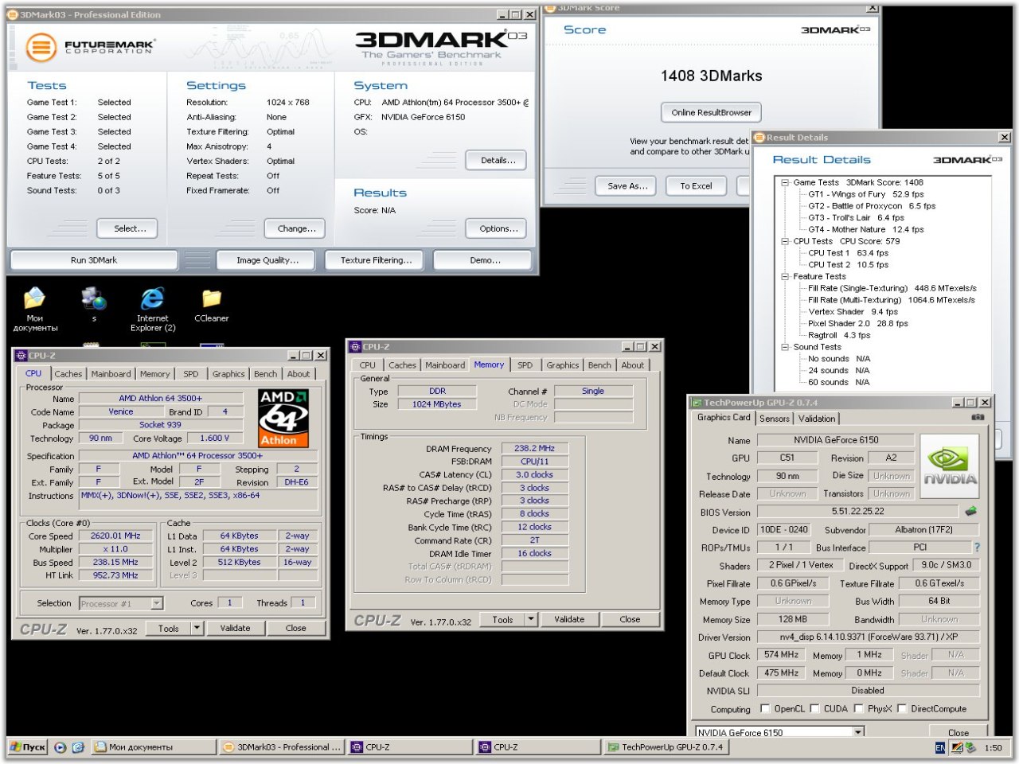Screen dimensions: 1019x764
Task: Click Save As… in the Score window
Action: 627,185
